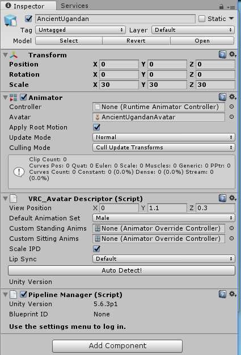Open the Pipeline Manager gear settings menu

(232, 294)
